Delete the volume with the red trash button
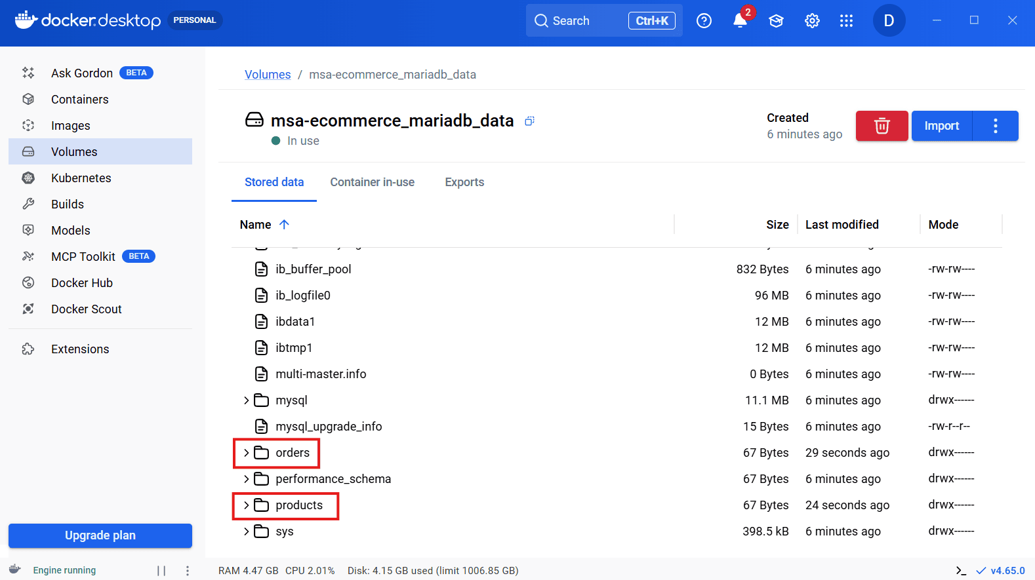This screenshot has height=580, width=1035. [882, 126]
